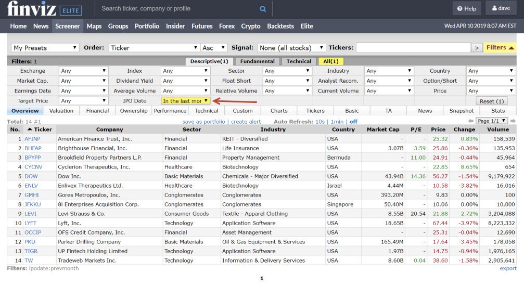Open the Portfolio menu item
This screenshot has width=524, height=286.
click(147, 26)
